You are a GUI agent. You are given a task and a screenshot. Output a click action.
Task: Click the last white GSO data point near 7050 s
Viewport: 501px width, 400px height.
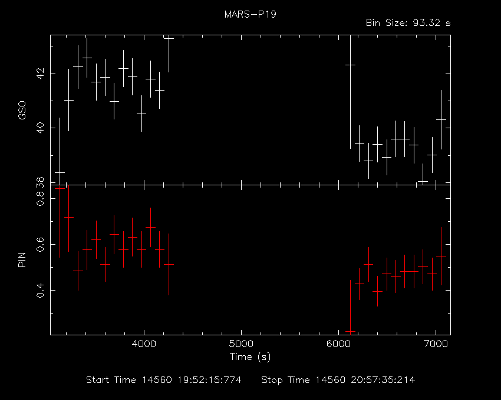441,119
